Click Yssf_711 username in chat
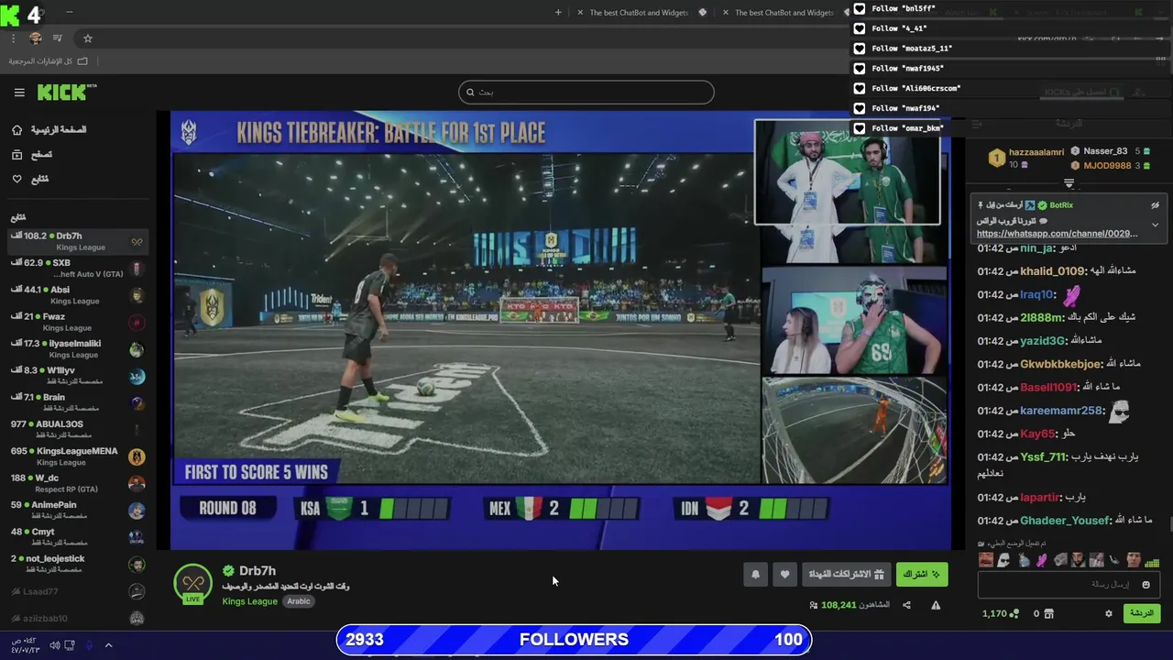This screenshot has width=1173, height=660. (1044, 457)
